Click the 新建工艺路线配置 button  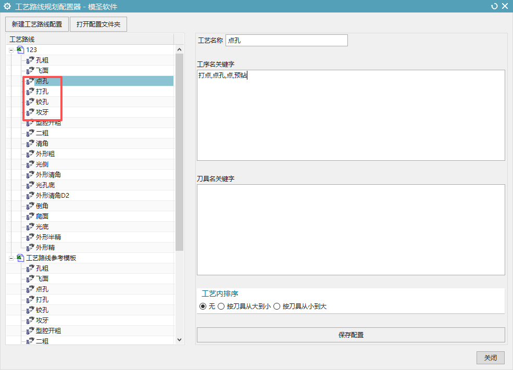(x=37, y=24)
